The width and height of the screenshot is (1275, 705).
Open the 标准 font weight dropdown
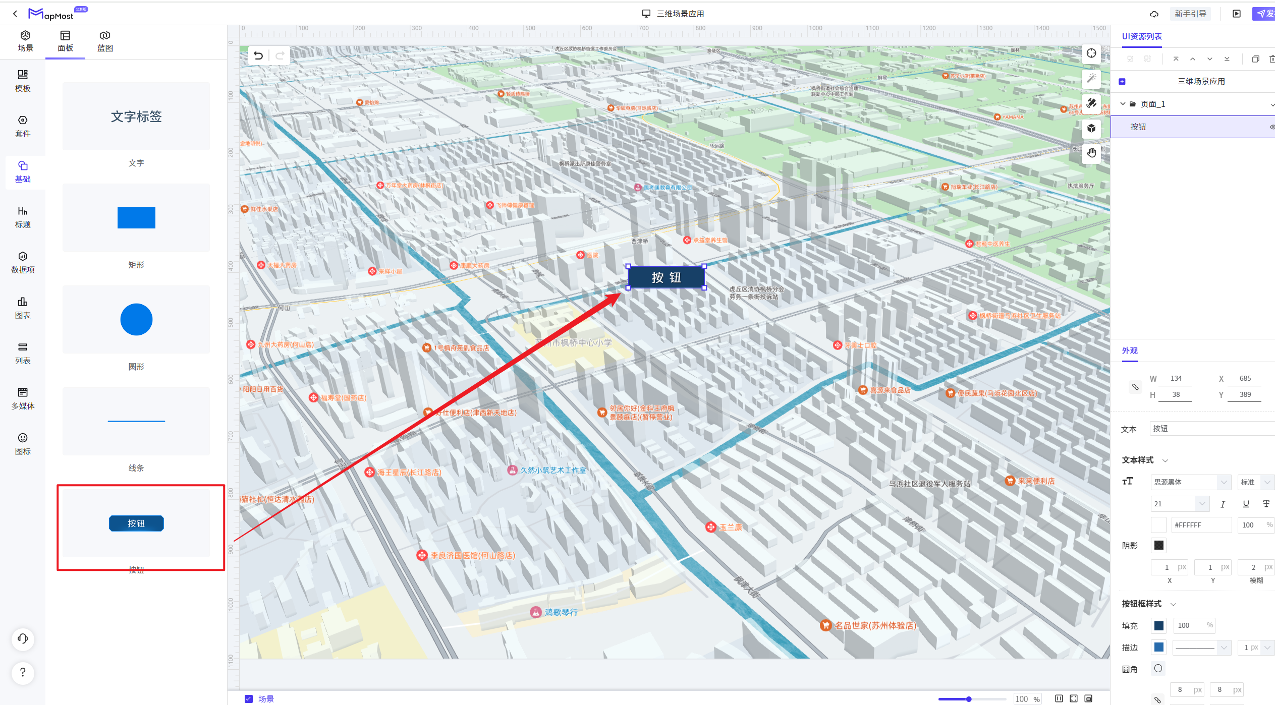click(x=1256, y=482)
